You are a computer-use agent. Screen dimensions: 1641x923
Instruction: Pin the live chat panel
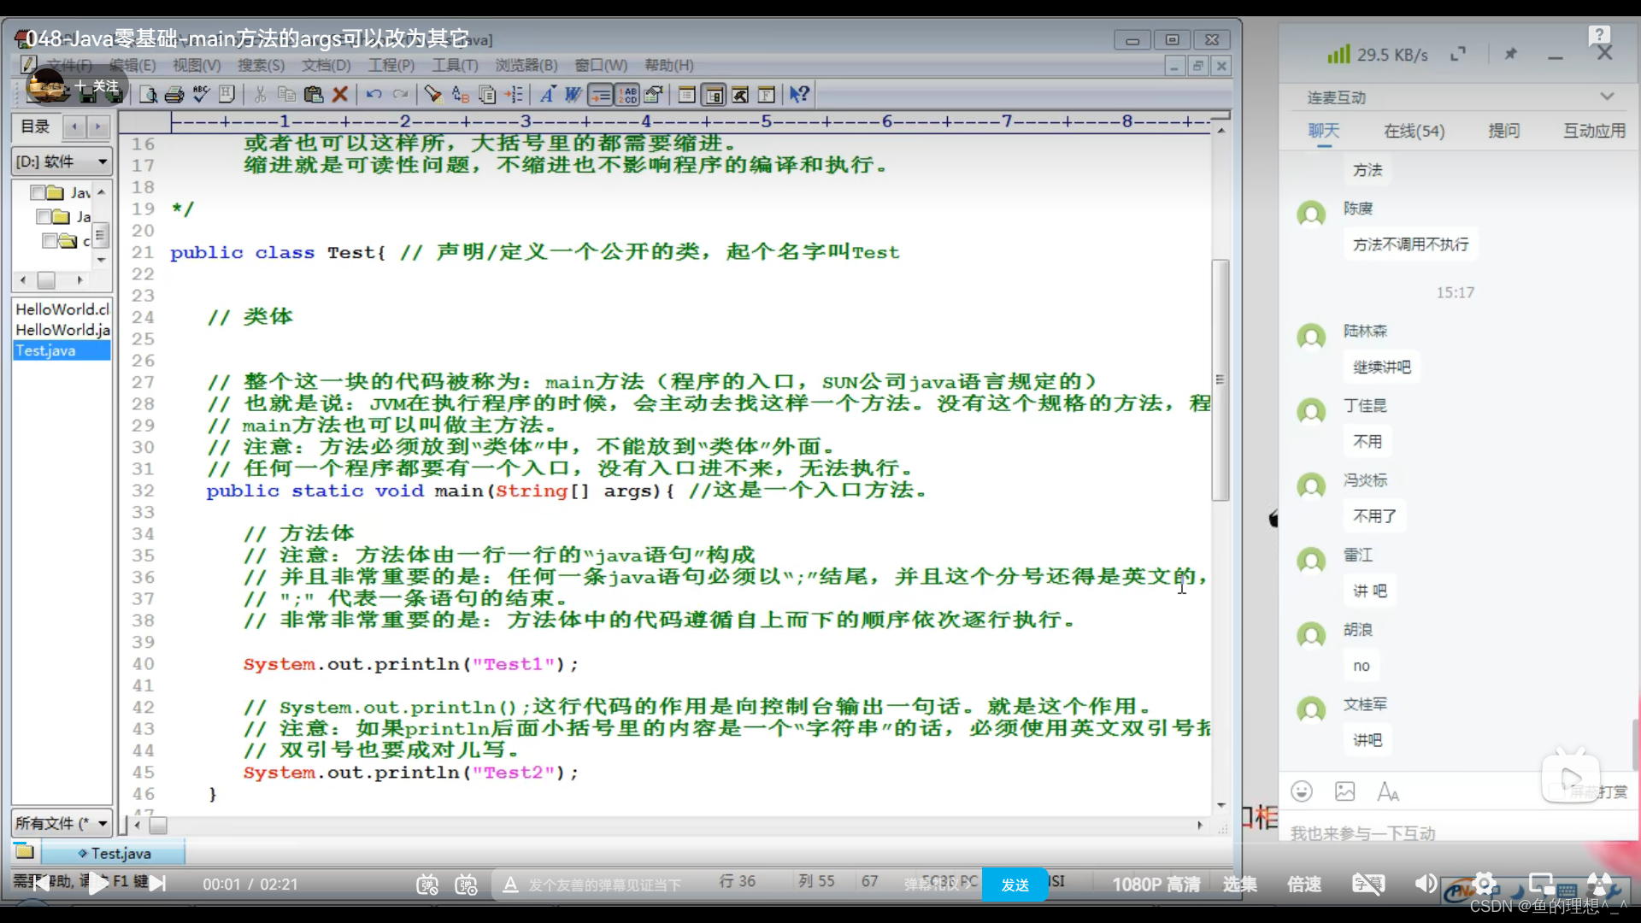coord(1511,53)
